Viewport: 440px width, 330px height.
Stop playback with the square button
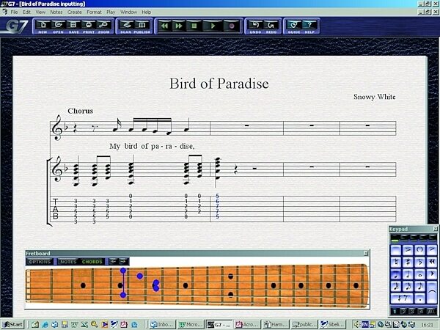(194, 26)
